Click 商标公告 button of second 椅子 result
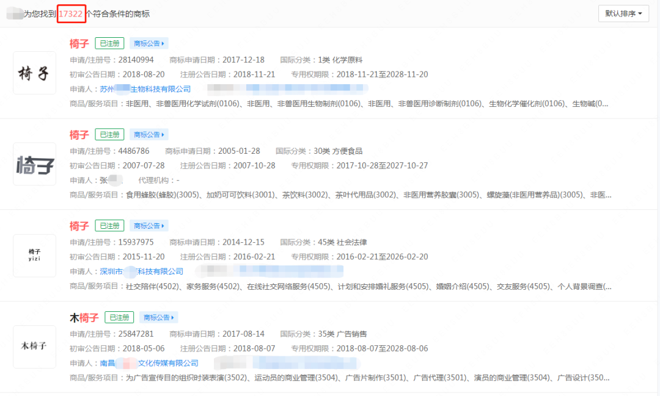 [x=148, y=135]
